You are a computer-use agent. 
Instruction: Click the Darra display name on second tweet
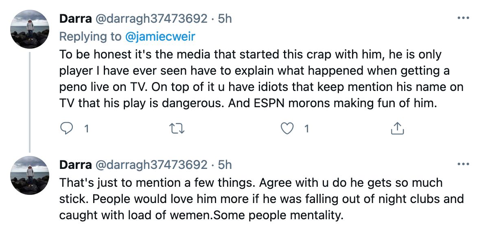(x=75, y=165)
